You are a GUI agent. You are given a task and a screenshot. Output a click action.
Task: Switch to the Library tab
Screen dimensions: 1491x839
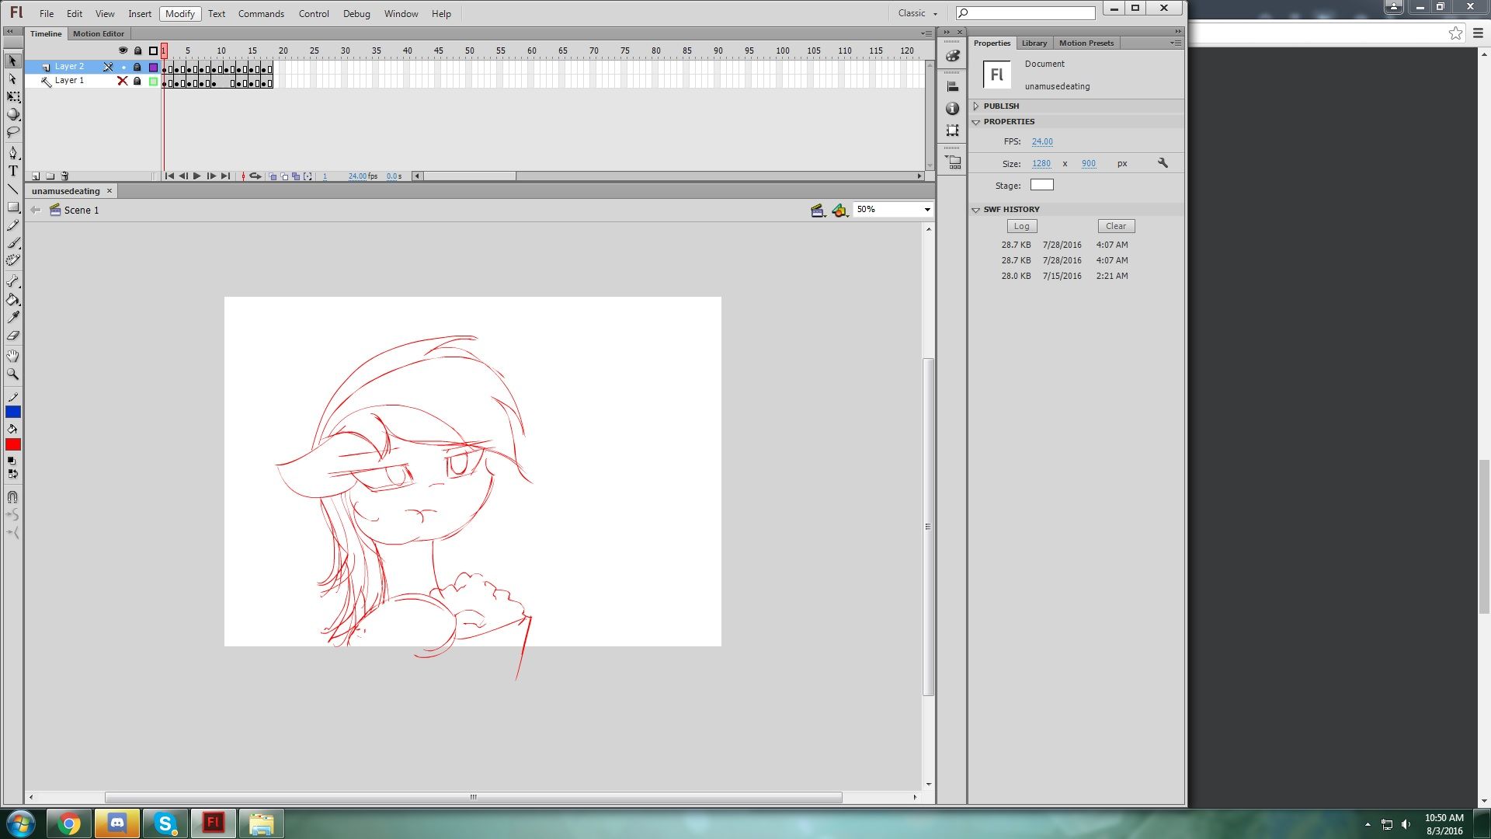[x=1034, y=44]
